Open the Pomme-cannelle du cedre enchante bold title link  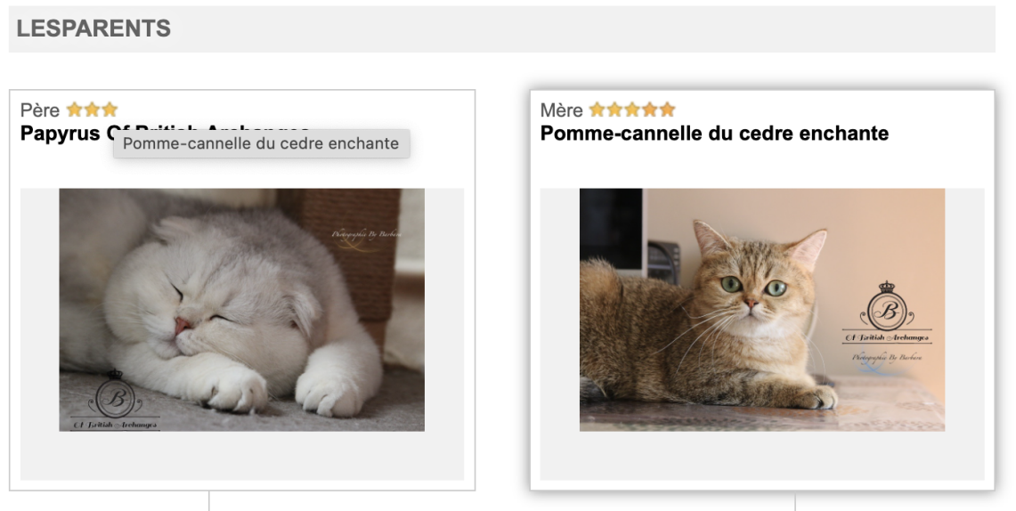click(x=714, y=134)
